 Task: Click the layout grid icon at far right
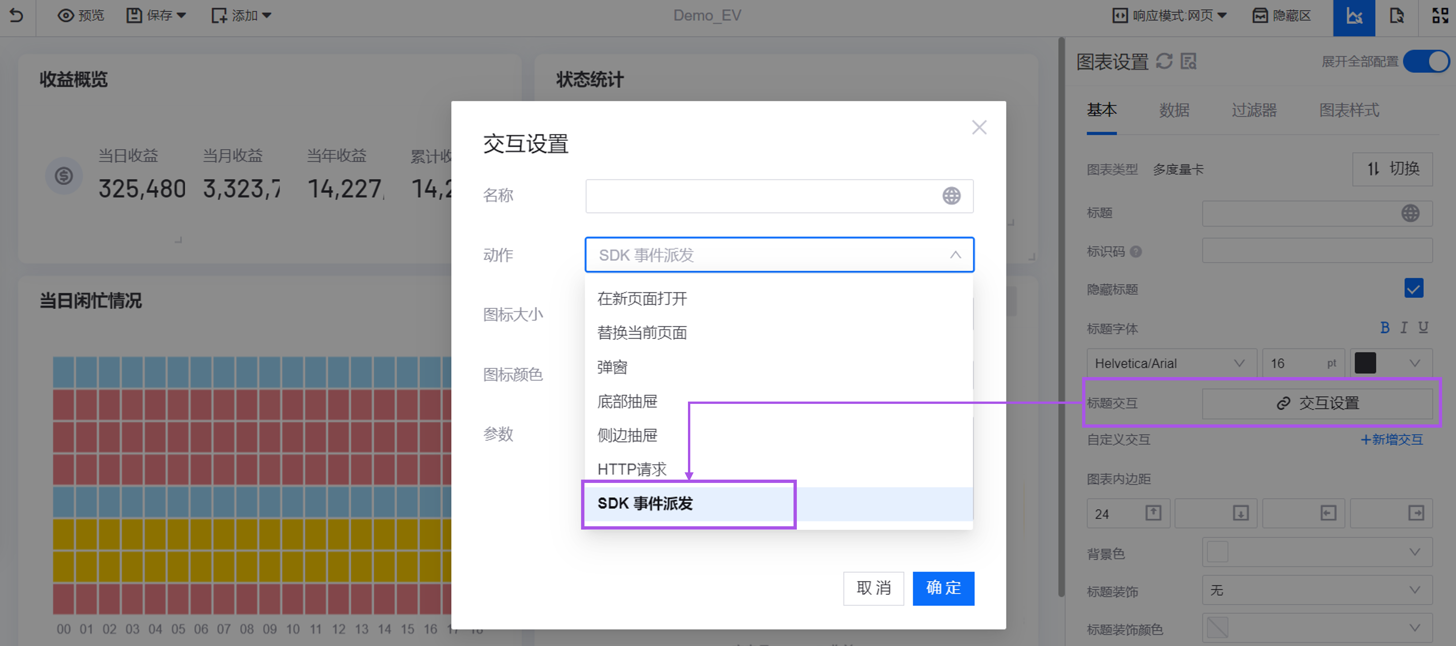pos(1439,16)
